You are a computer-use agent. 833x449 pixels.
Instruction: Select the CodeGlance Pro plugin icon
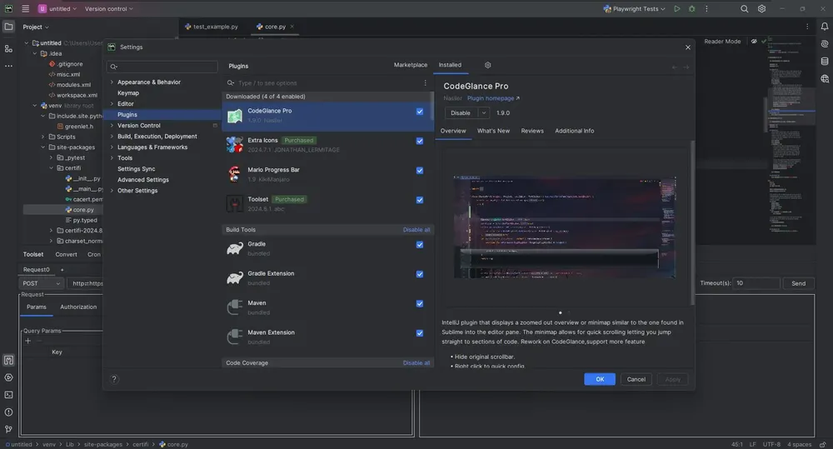[x=234, y=115]
